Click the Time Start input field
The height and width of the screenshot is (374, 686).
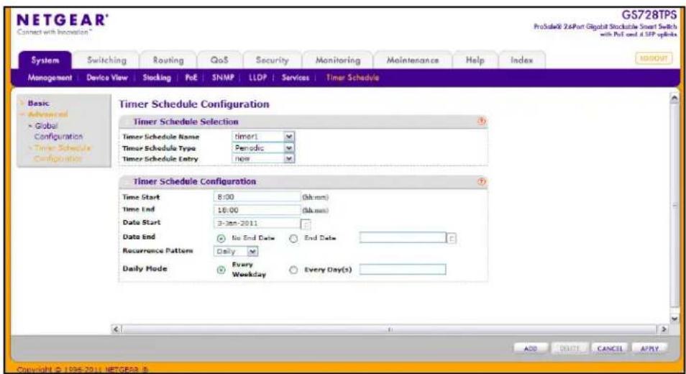[257, 197]
